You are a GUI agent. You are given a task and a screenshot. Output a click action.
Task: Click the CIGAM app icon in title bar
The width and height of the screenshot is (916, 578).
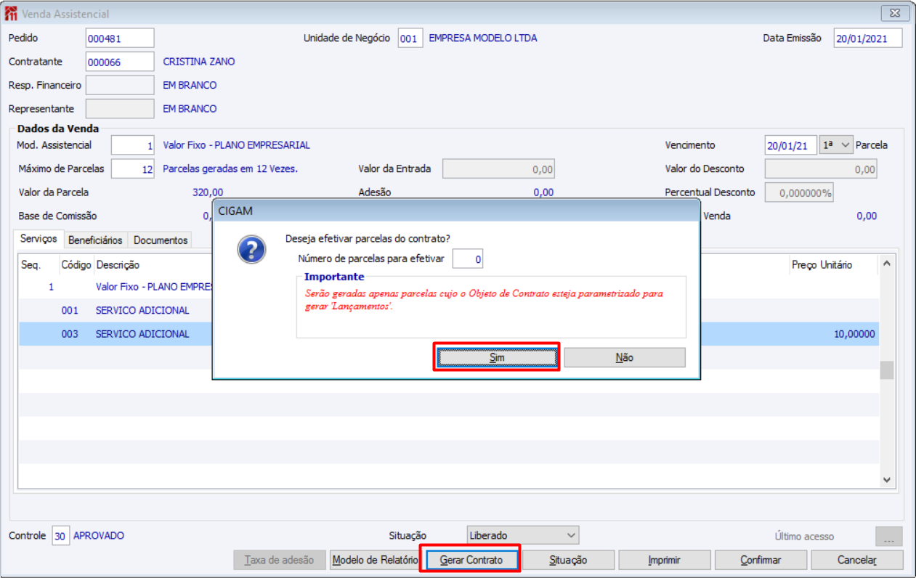tap(12, 14)
